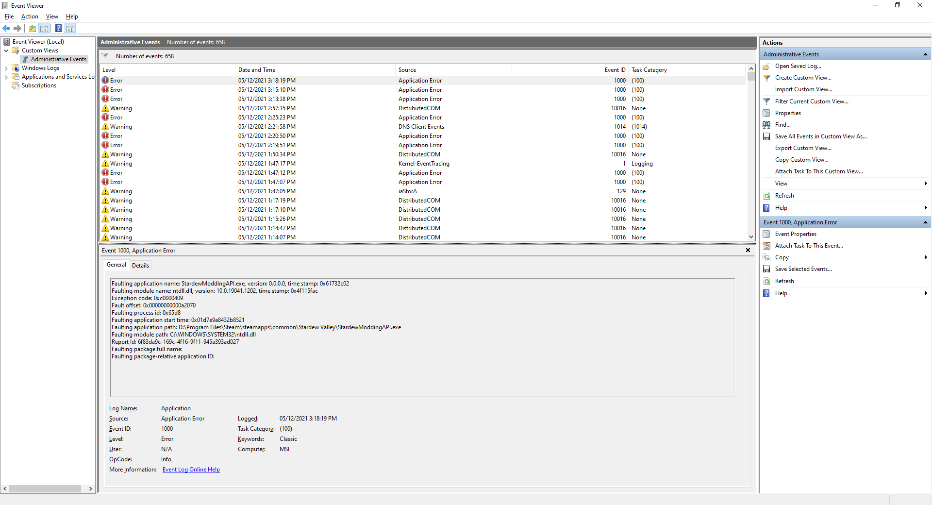Collapse the Custom Views tree node

(x=6, y=50)
